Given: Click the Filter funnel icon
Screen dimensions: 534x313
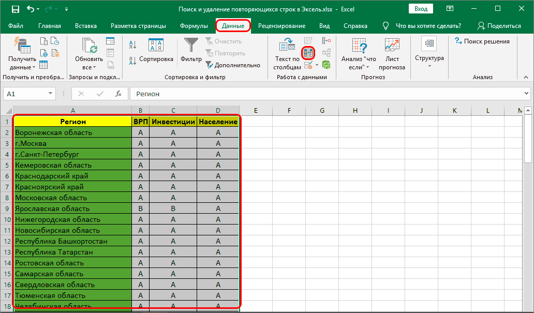Looking at the screenshot, I should 191,46.
